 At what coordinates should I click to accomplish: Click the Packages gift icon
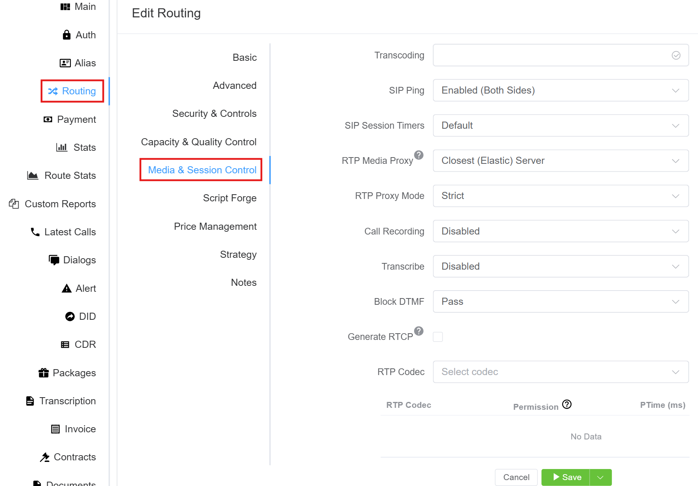44,373
